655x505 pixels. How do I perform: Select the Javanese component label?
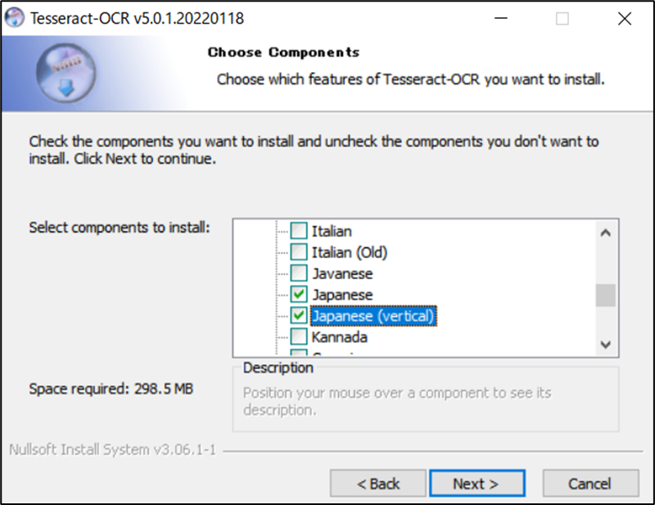pos(342,274)
